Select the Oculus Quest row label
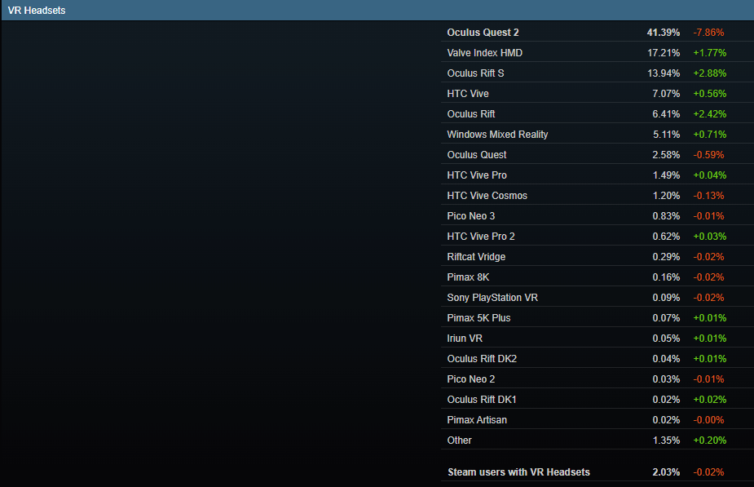754x487 pixels. click(477, 155)
